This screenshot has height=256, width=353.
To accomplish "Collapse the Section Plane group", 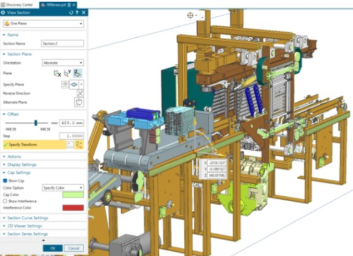I will click(4, 54).
